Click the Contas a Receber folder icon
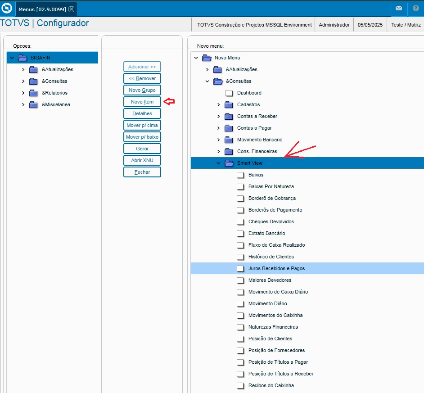Image resolution: width=424 pixels, height=393 pixels. [x=229, y=116]
